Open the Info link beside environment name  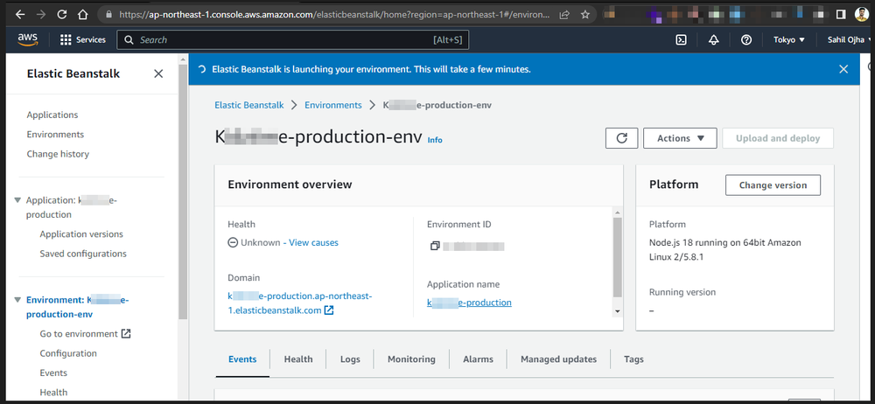(435, 140)
